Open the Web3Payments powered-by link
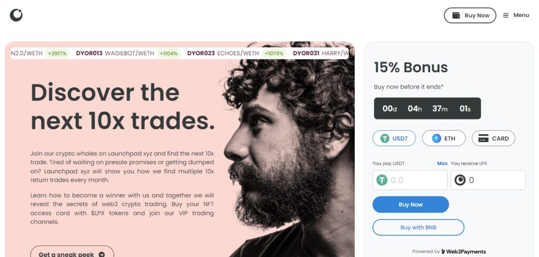539x257 pixels. click(x=464, y=252)
